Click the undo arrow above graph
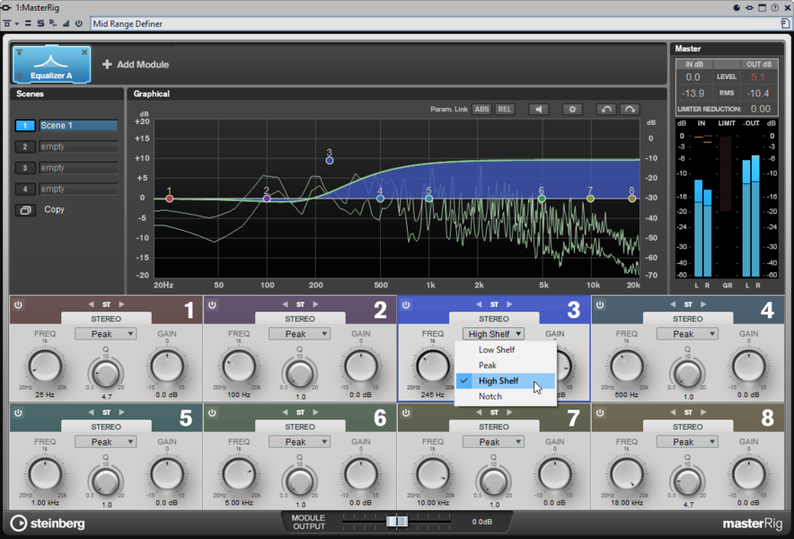The image size is (794, 539). click(606, 110)
